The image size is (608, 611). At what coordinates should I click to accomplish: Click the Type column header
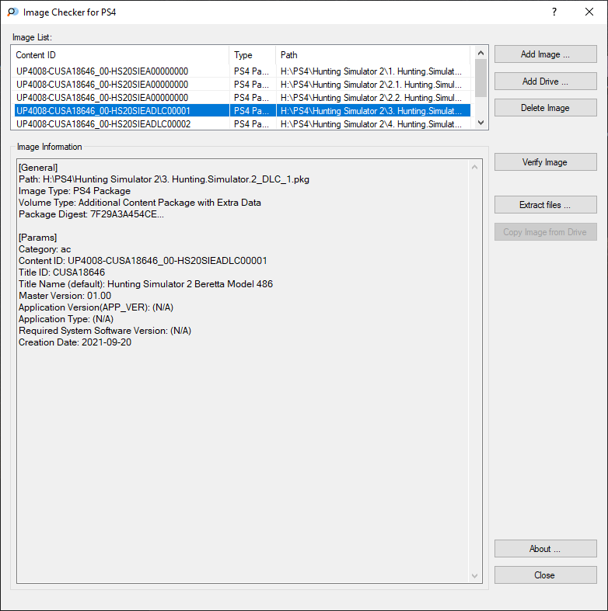point(253,55)
